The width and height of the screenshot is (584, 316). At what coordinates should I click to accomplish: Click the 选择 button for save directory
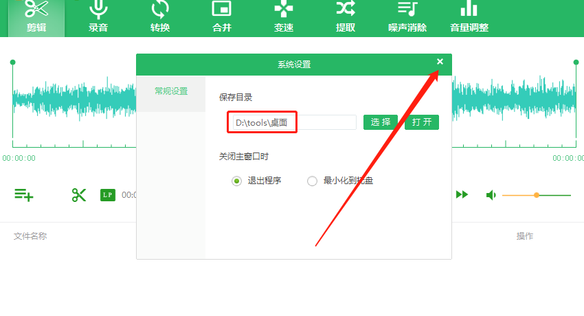point(381,122)
